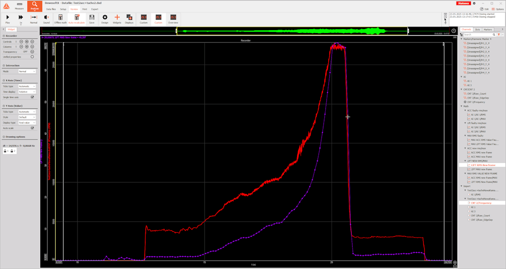Click the Widgets plus icon

(117, 19)
